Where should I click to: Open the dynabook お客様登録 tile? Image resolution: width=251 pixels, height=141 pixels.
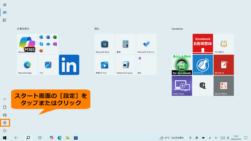pos(203,44)
